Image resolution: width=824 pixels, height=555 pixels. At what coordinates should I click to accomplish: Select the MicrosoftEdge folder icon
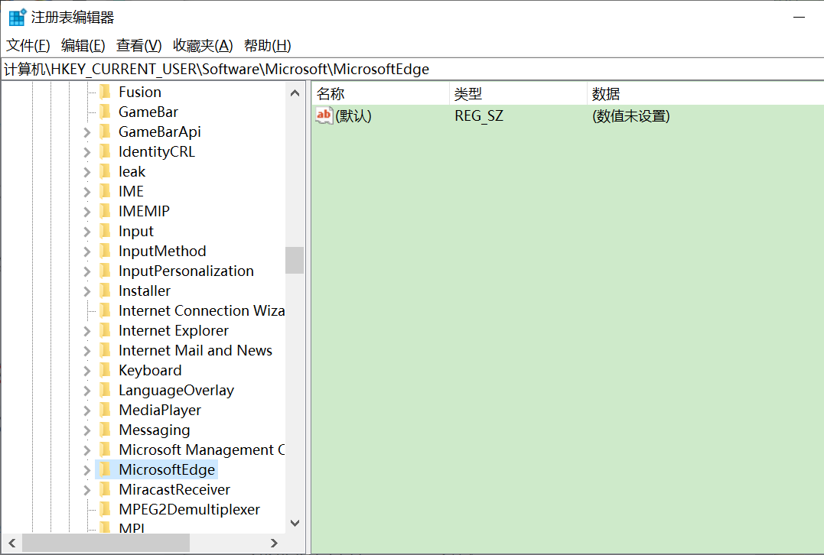pyautogui.click(x=105, y=470)
